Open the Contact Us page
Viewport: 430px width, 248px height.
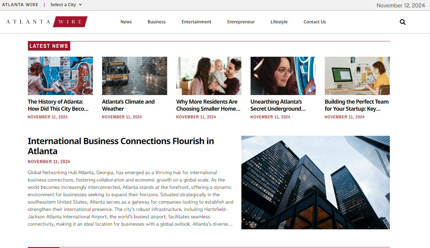315,22
